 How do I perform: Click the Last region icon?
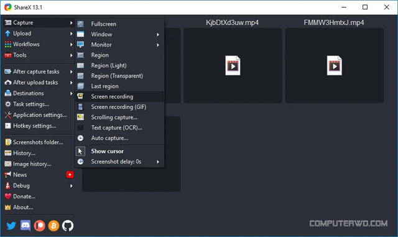[x=80, y=86]
